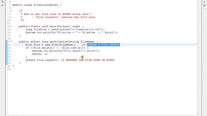
Task: Collapse the comment block fold at line 7
Action: pos(12,11)
